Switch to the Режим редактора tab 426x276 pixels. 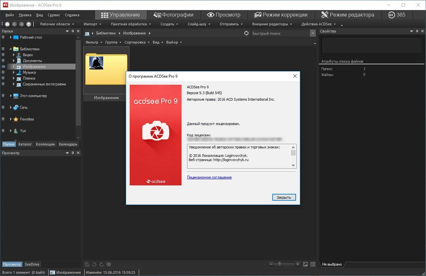[x=348, y=15]
